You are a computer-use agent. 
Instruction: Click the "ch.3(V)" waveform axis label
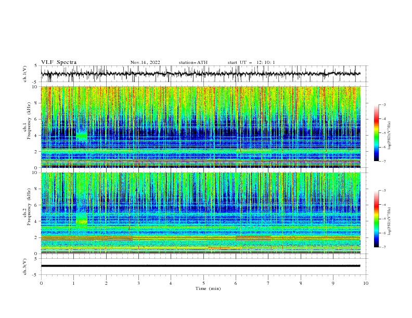pos(25,267)
